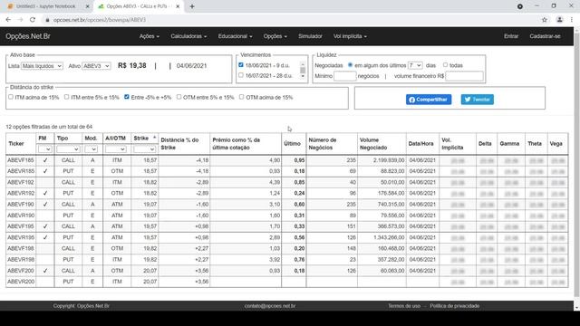Click the browser forward arrow
This screenshot has height=326, width=580.
[x=20, y=20]
